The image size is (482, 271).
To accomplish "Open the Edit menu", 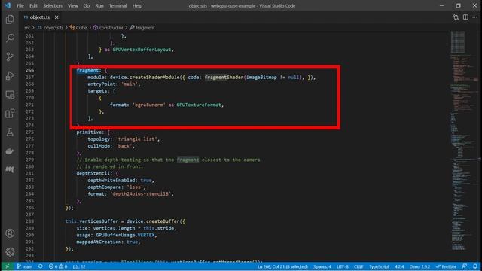I will 33,5.
